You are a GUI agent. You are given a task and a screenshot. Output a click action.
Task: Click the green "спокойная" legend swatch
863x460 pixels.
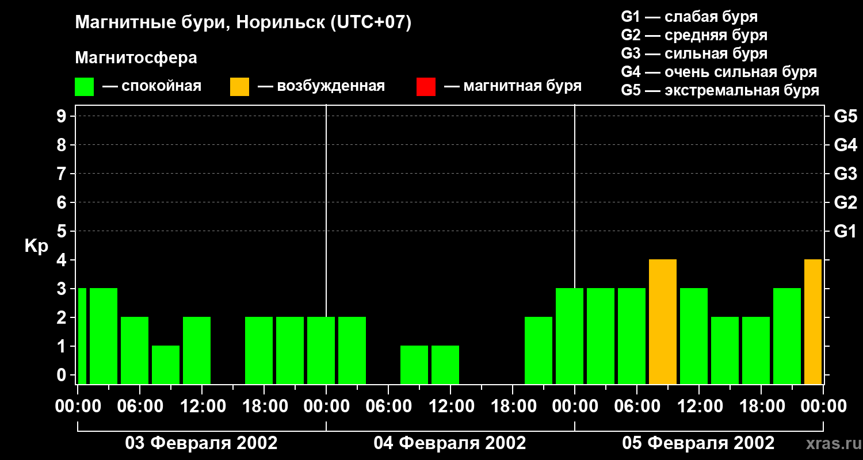pyautogui.click(x=85, y=87)
